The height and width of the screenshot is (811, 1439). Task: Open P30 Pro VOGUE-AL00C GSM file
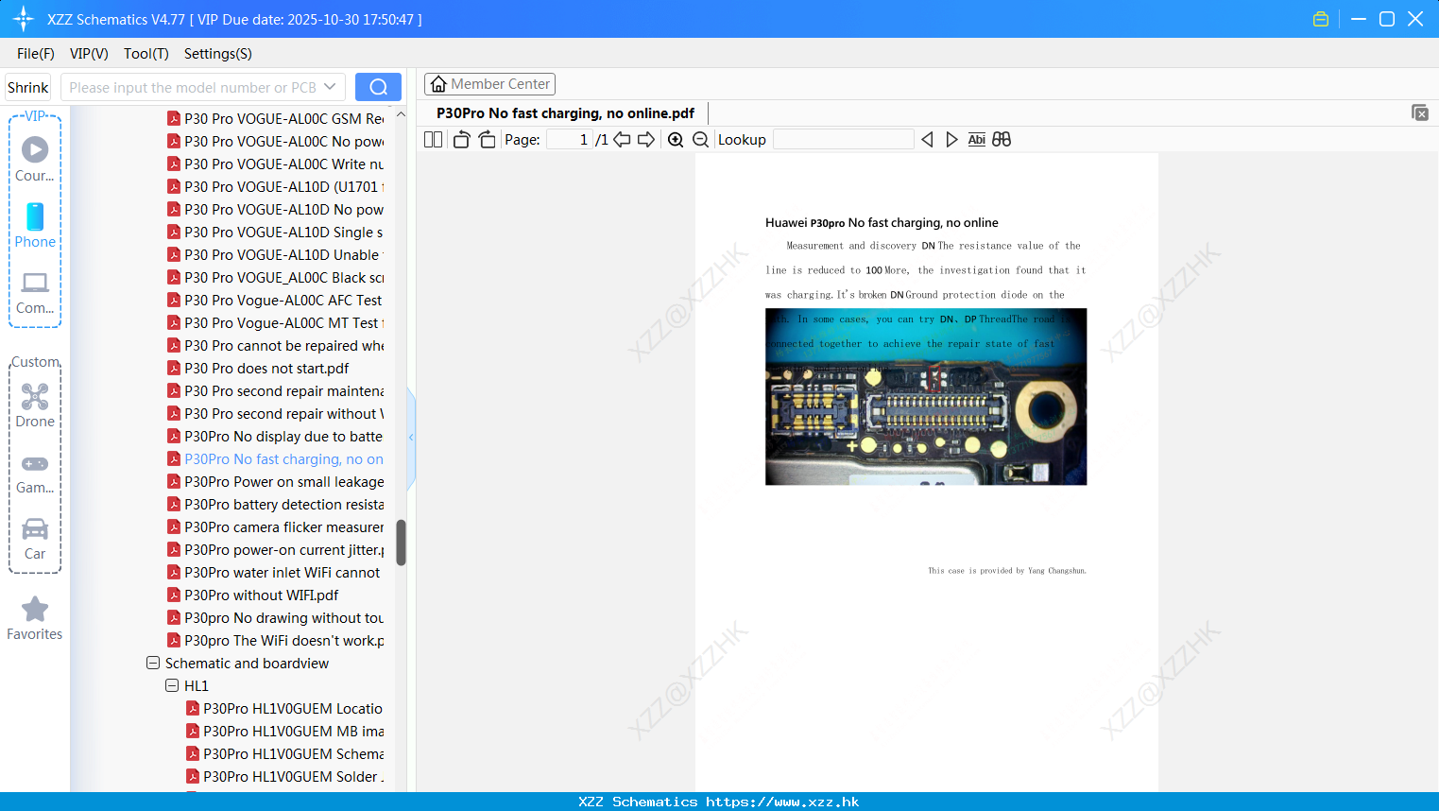click(276, 119)
